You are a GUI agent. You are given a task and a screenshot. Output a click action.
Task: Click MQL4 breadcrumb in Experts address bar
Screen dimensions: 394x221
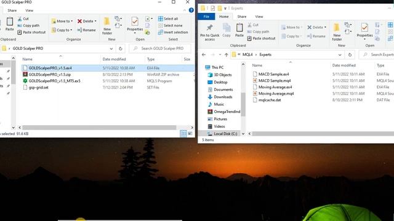tap(247, 55)
